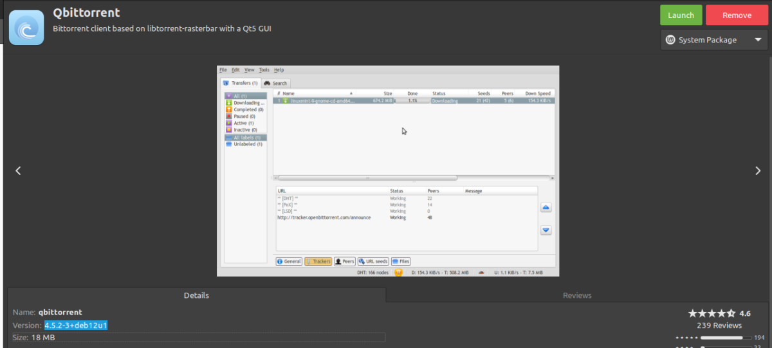The image size is (772, 348).
Task: Click the blue up arrow in the screenshot
Action: point(546,208)
